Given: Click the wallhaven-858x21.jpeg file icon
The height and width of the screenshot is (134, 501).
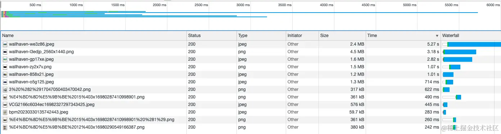Looking at the screenshot, I should [5, 74].
